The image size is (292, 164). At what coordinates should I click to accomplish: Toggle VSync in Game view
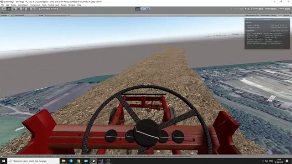(273, 15)
